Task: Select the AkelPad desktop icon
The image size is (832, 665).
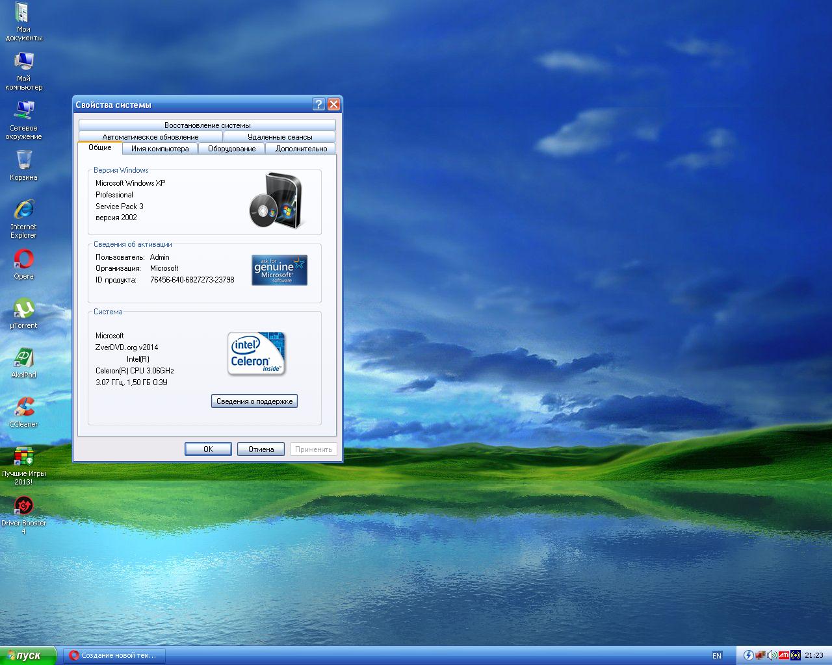Action: 23,358
